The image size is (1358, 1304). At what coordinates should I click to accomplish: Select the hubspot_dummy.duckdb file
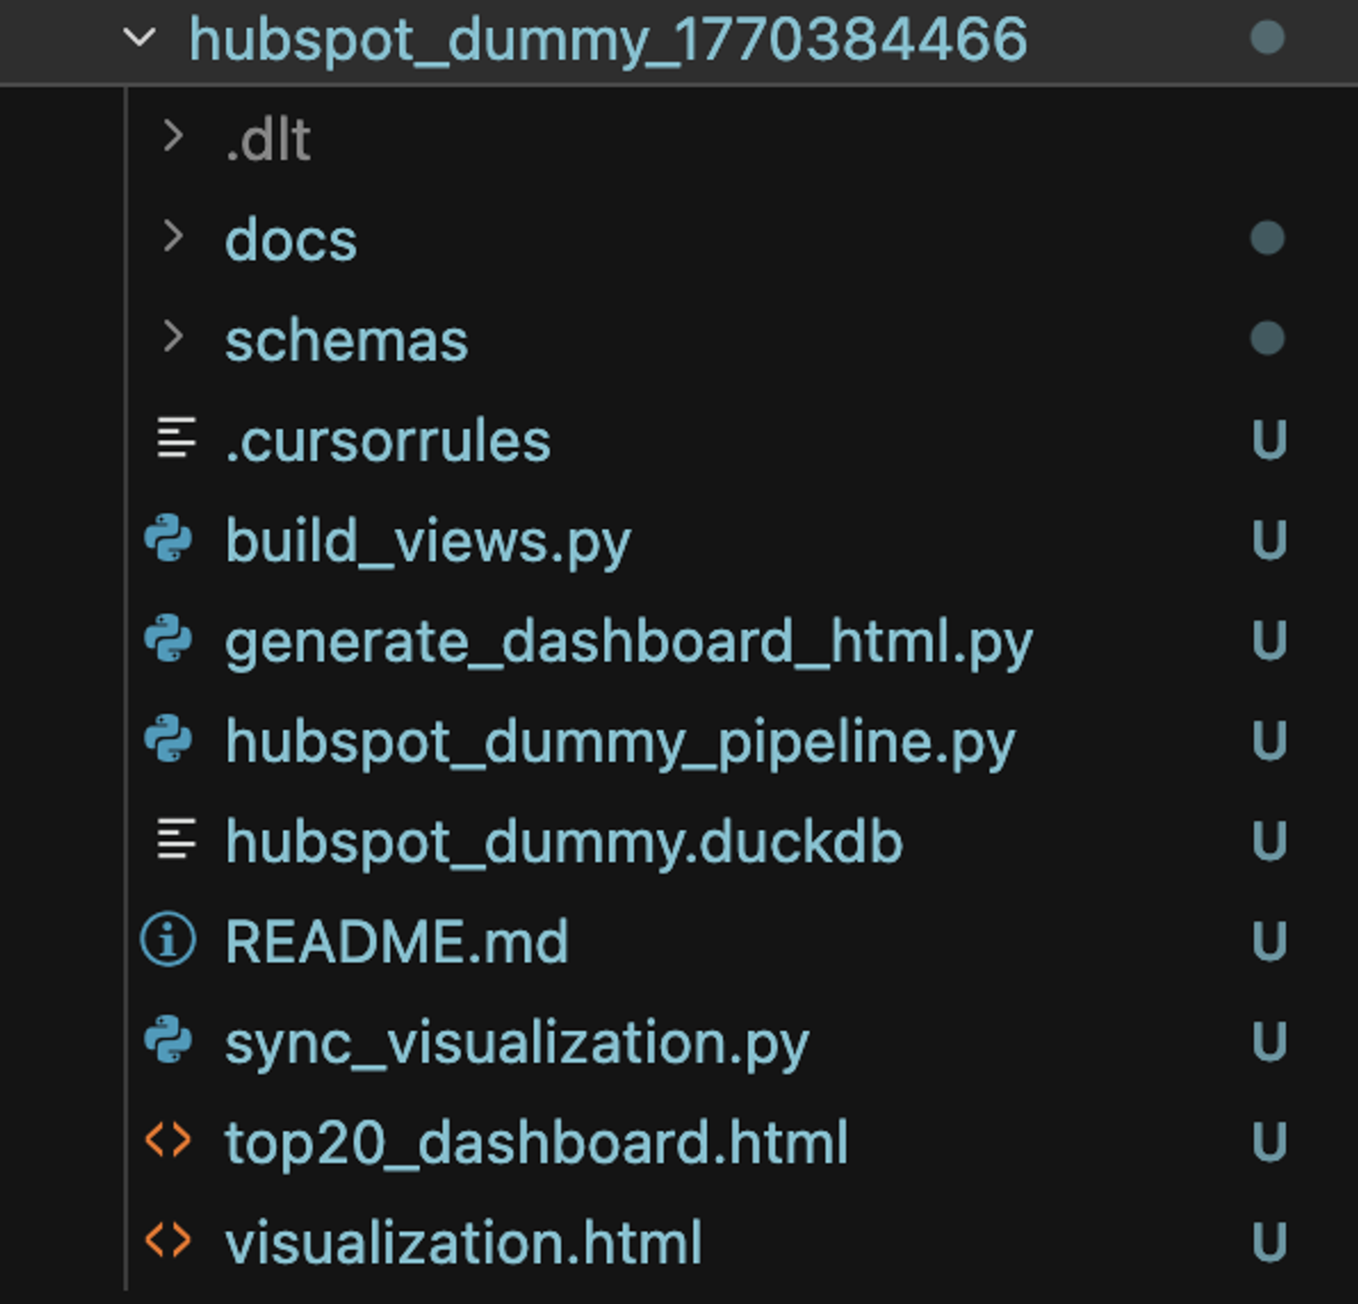(564, 844)
